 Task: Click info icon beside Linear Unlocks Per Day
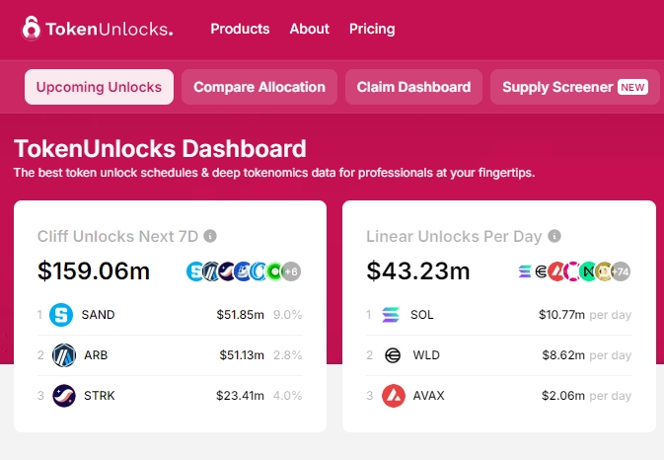554,236
